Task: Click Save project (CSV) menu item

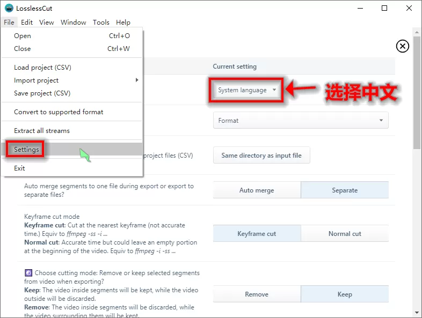Action: click(42, 93)
